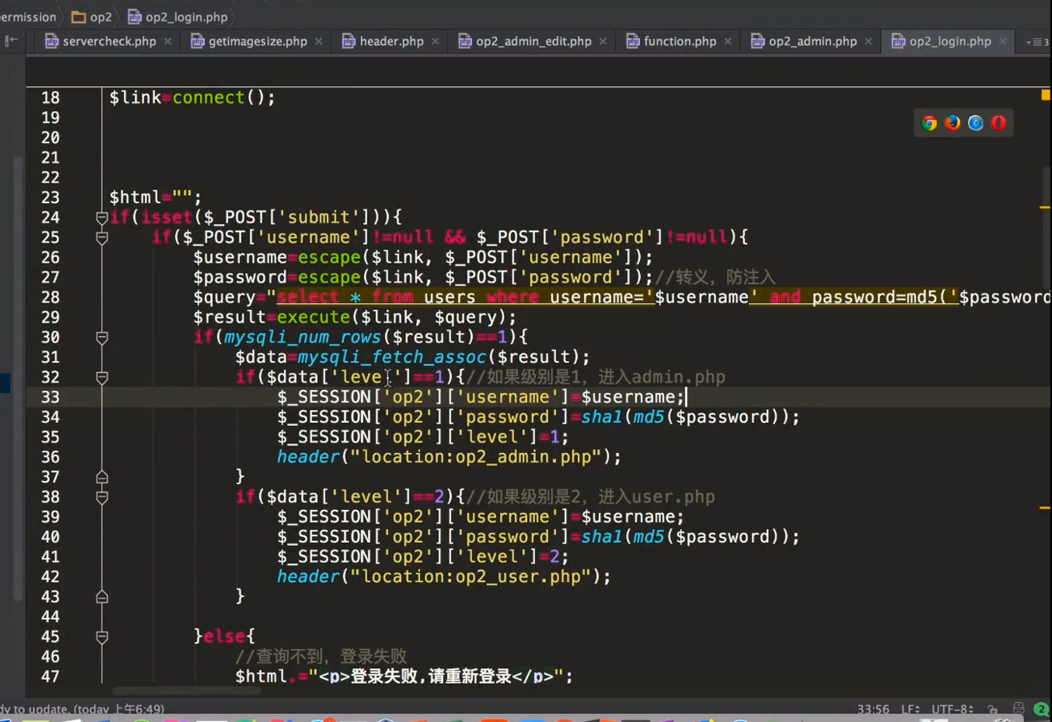The image size is (1052, 722).
Task: Click fold end marker at line 37
Action: coord(102,477)
